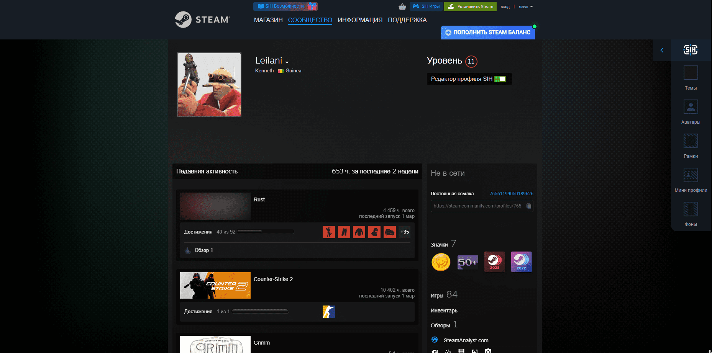Collapse the SIH sidebar with the chevron

coord(662,50)
